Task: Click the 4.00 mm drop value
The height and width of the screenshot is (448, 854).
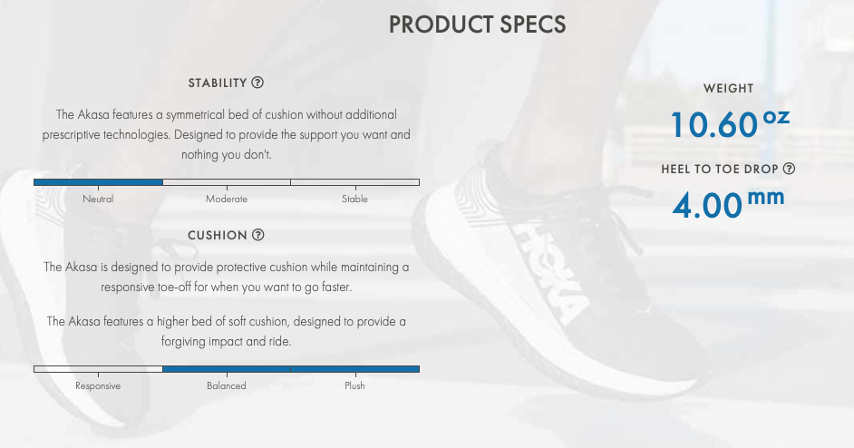Action: pyautogui.click(x=728, y=204)
